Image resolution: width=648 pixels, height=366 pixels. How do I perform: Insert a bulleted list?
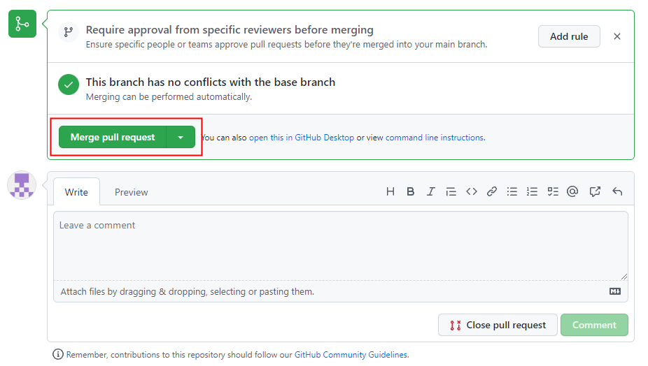point(512,191)
